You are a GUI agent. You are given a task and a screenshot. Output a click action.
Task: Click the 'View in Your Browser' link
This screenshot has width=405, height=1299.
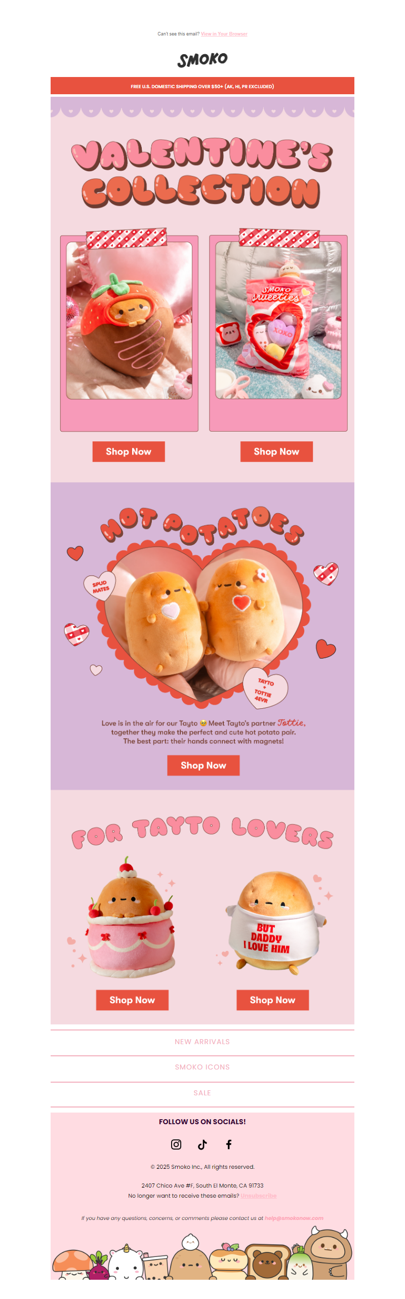[x=224, y=34]
